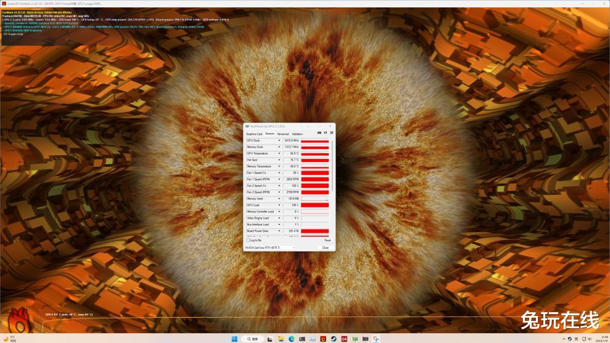Click the GPU-Z refresh icon
The height and width of the screenshot is (343, 610).
(326, 133)
